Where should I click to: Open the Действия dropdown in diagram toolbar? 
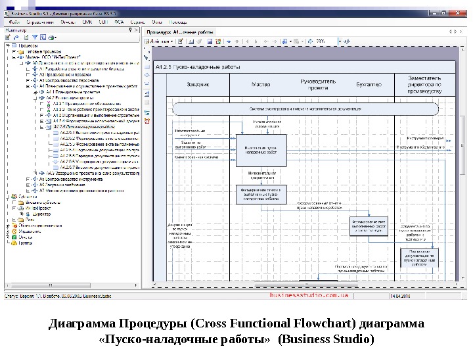158,41
